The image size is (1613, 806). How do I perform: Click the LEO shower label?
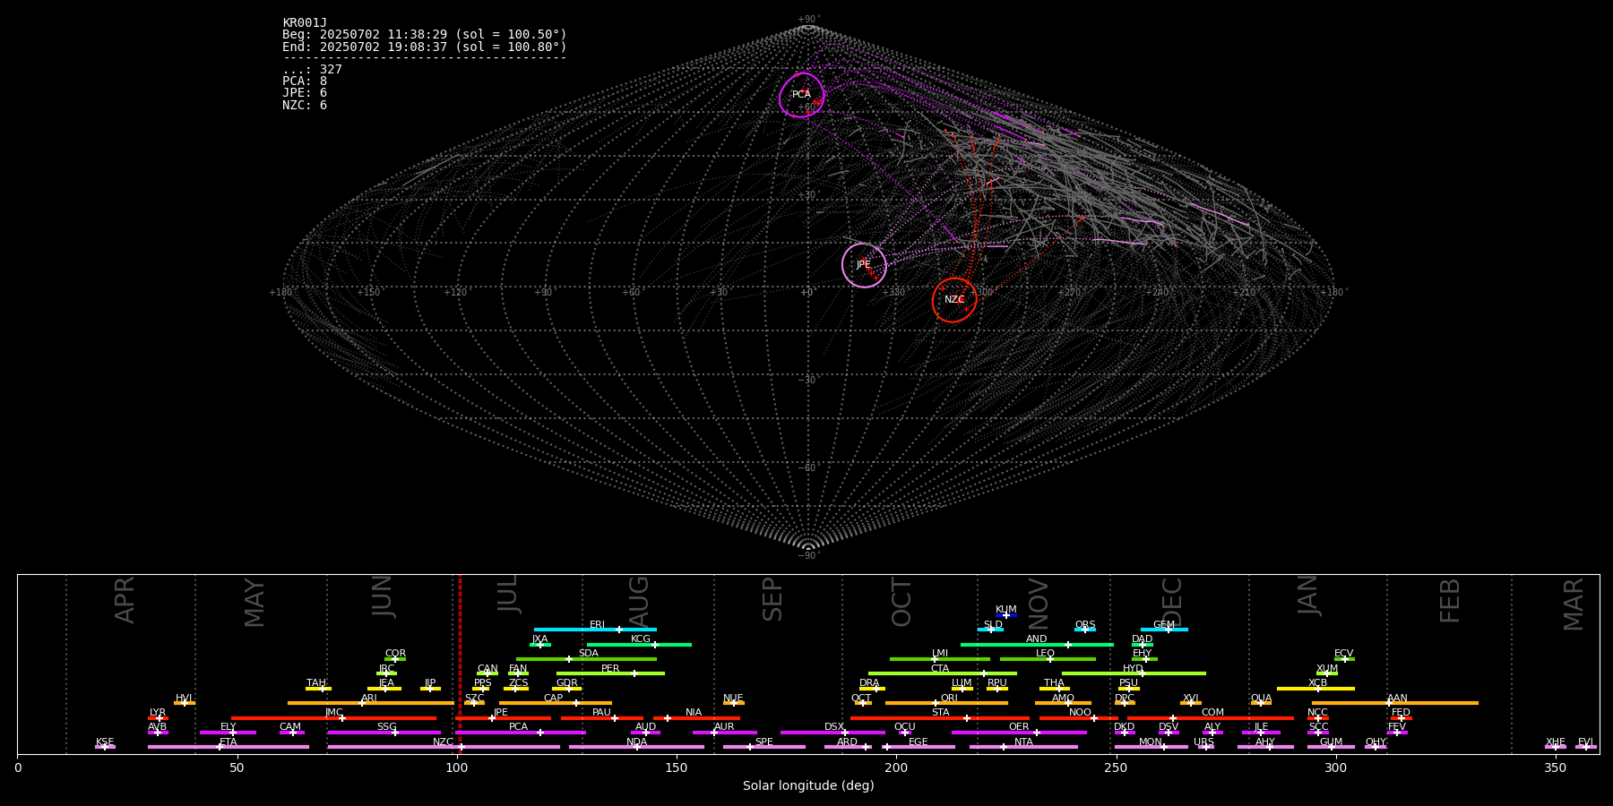pyautogui.click(x=1046, y=654)
